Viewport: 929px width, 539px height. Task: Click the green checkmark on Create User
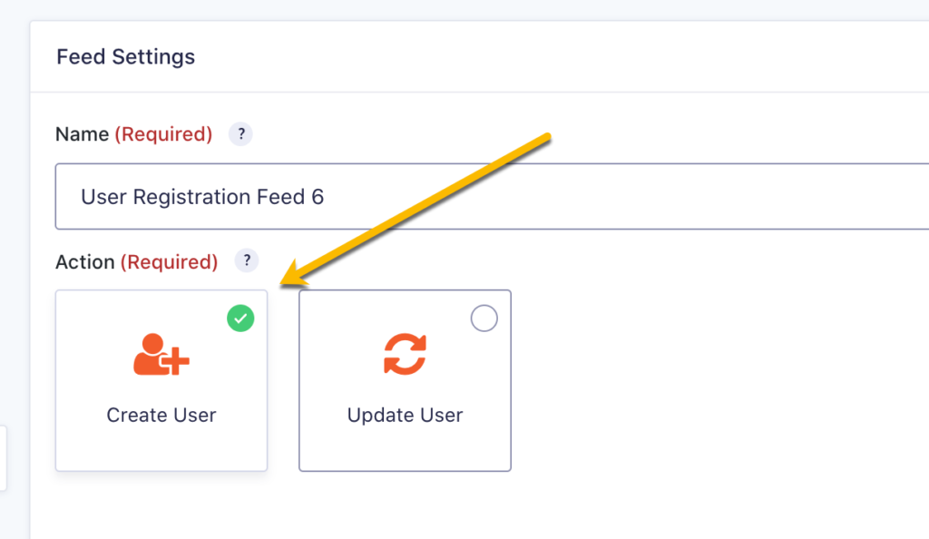click(x=240, y=318)
